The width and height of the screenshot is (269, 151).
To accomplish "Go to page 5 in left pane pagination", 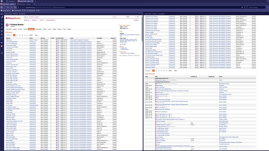I will [x=25, y=35].
